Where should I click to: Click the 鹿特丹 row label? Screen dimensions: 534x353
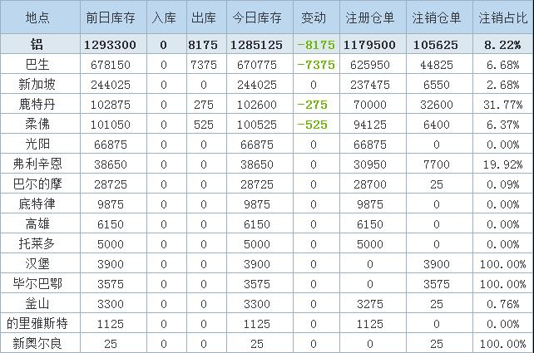point(37,104)
